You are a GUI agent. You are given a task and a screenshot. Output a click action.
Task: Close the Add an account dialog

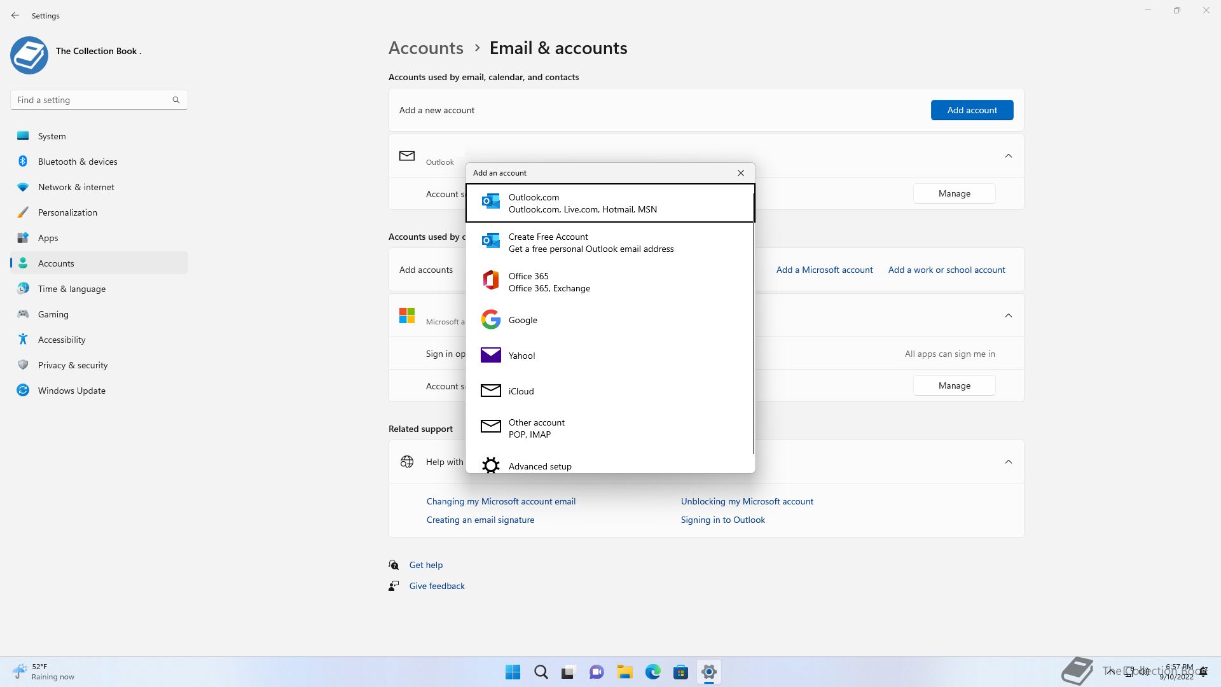pos(740,173)
